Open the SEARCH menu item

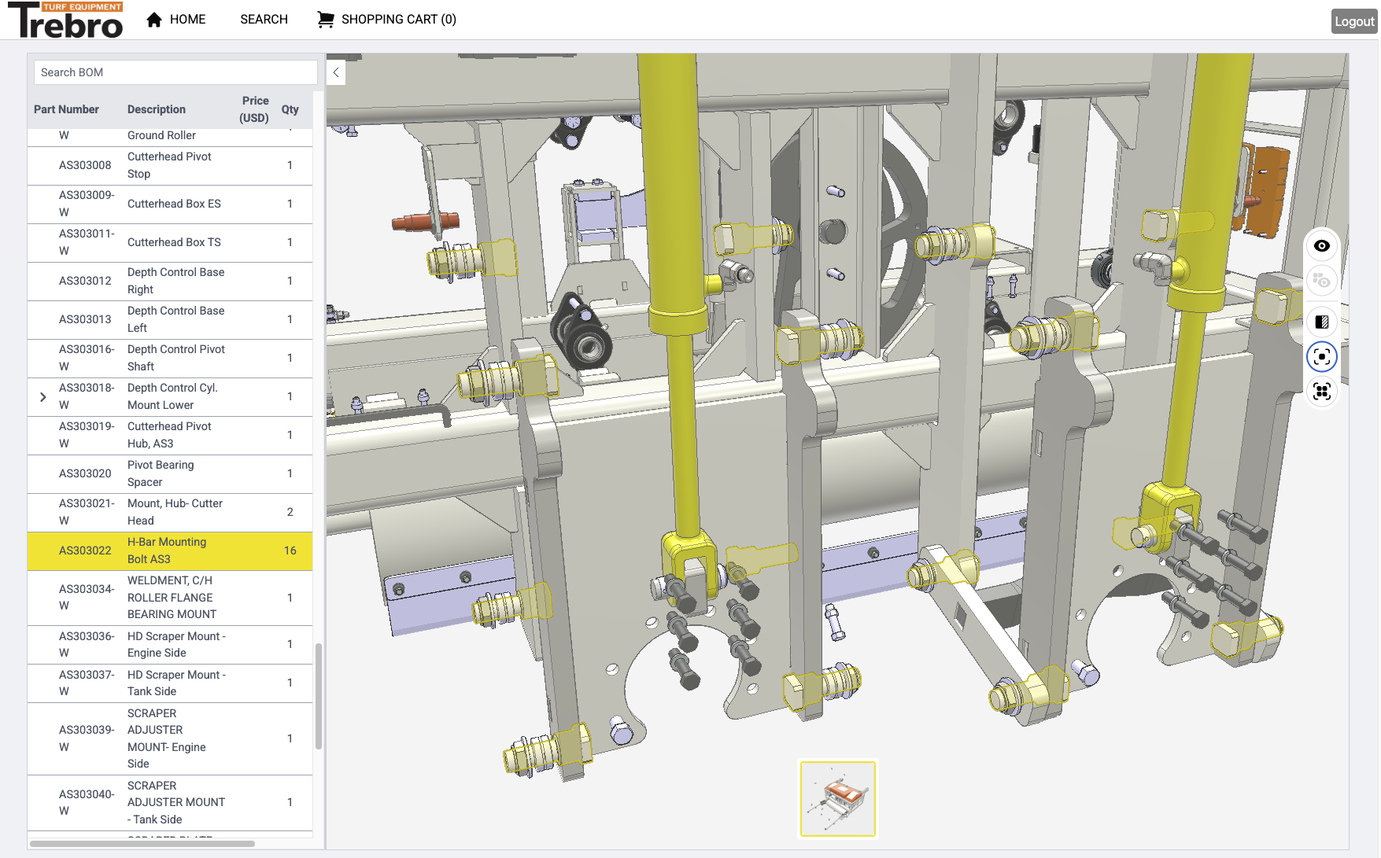(x=264, y=20)
